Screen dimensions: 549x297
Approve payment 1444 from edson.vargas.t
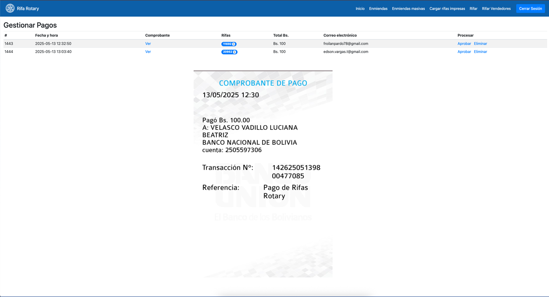464,52
